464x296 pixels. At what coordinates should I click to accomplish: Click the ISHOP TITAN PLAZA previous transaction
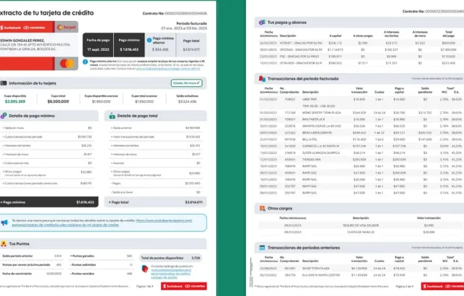point(361,268)
